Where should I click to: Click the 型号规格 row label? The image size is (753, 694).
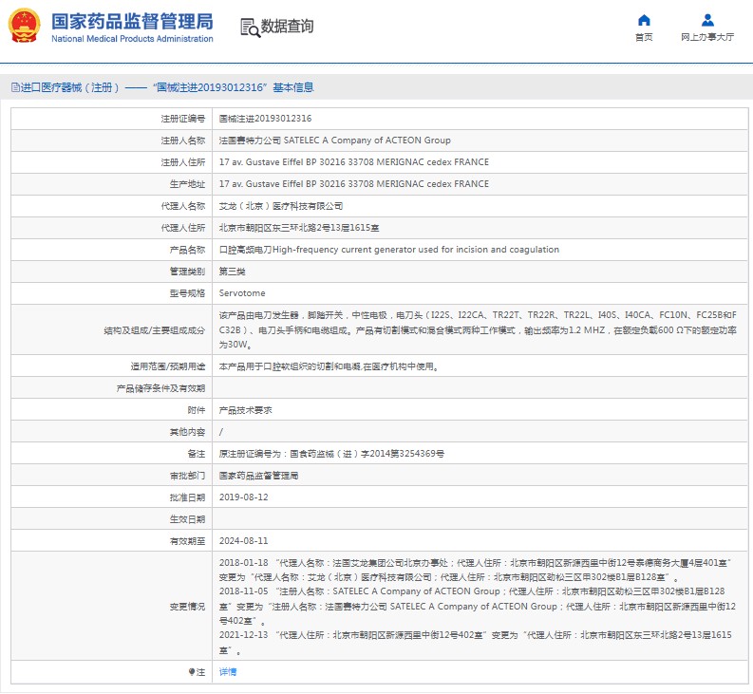(187, 293)
